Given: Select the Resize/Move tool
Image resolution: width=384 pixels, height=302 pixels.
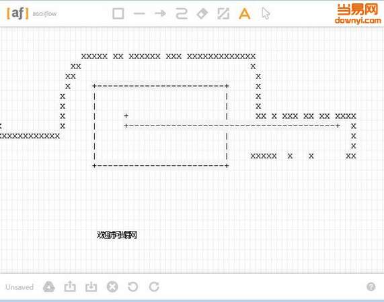Looking at the screenshot, I should (223, 13).
